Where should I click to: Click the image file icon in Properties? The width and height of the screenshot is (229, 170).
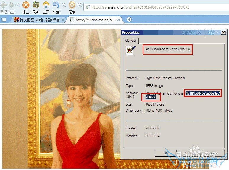[130, 50]
